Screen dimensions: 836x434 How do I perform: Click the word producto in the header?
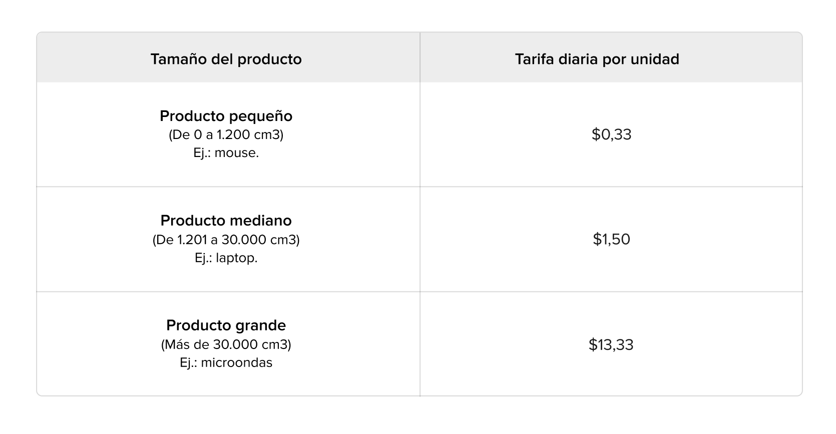269,59
